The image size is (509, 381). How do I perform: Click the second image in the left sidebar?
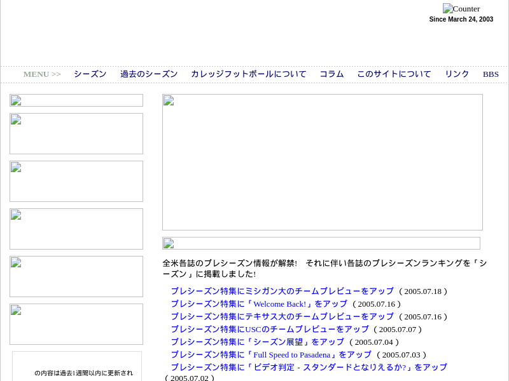(x=76, y=133)
